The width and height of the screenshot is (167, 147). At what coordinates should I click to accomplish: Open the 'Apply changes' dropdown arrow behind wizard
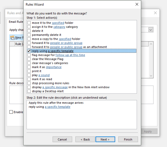151,30
